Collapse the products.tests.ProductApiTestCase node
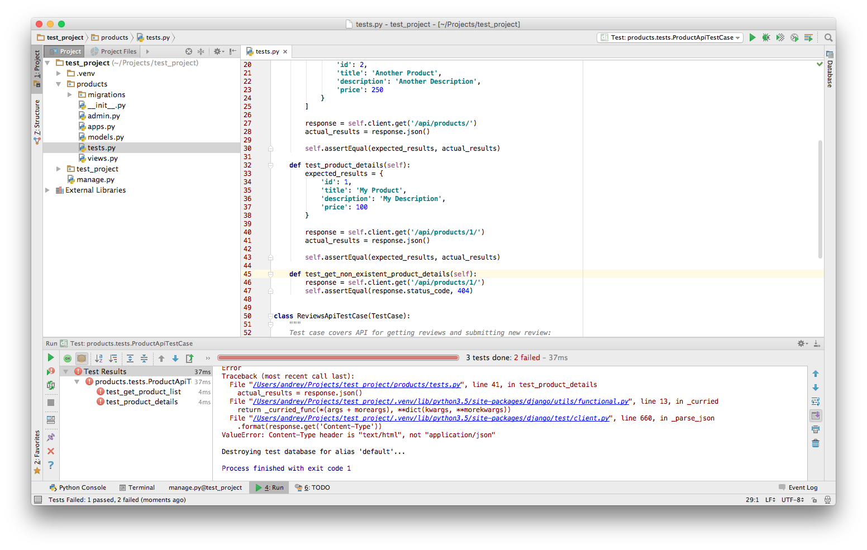Screen dimensions: 867x550 [x=77, y=382]
